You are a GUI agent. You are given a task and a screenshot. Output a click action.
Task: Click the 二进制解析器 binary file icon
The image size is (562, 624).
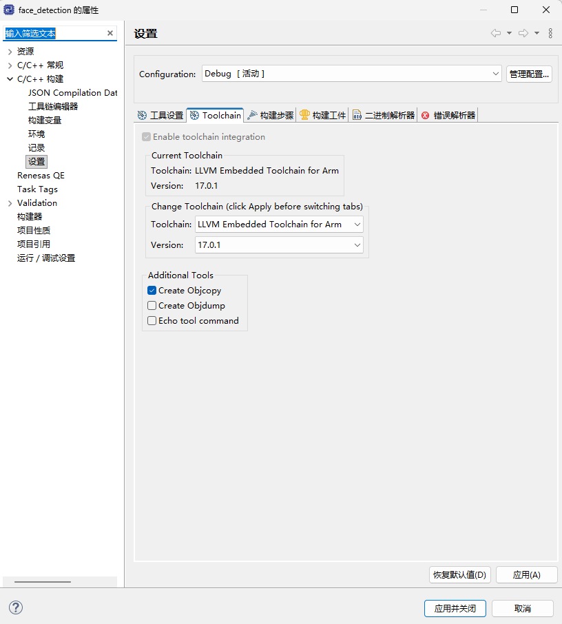(357, 116)
